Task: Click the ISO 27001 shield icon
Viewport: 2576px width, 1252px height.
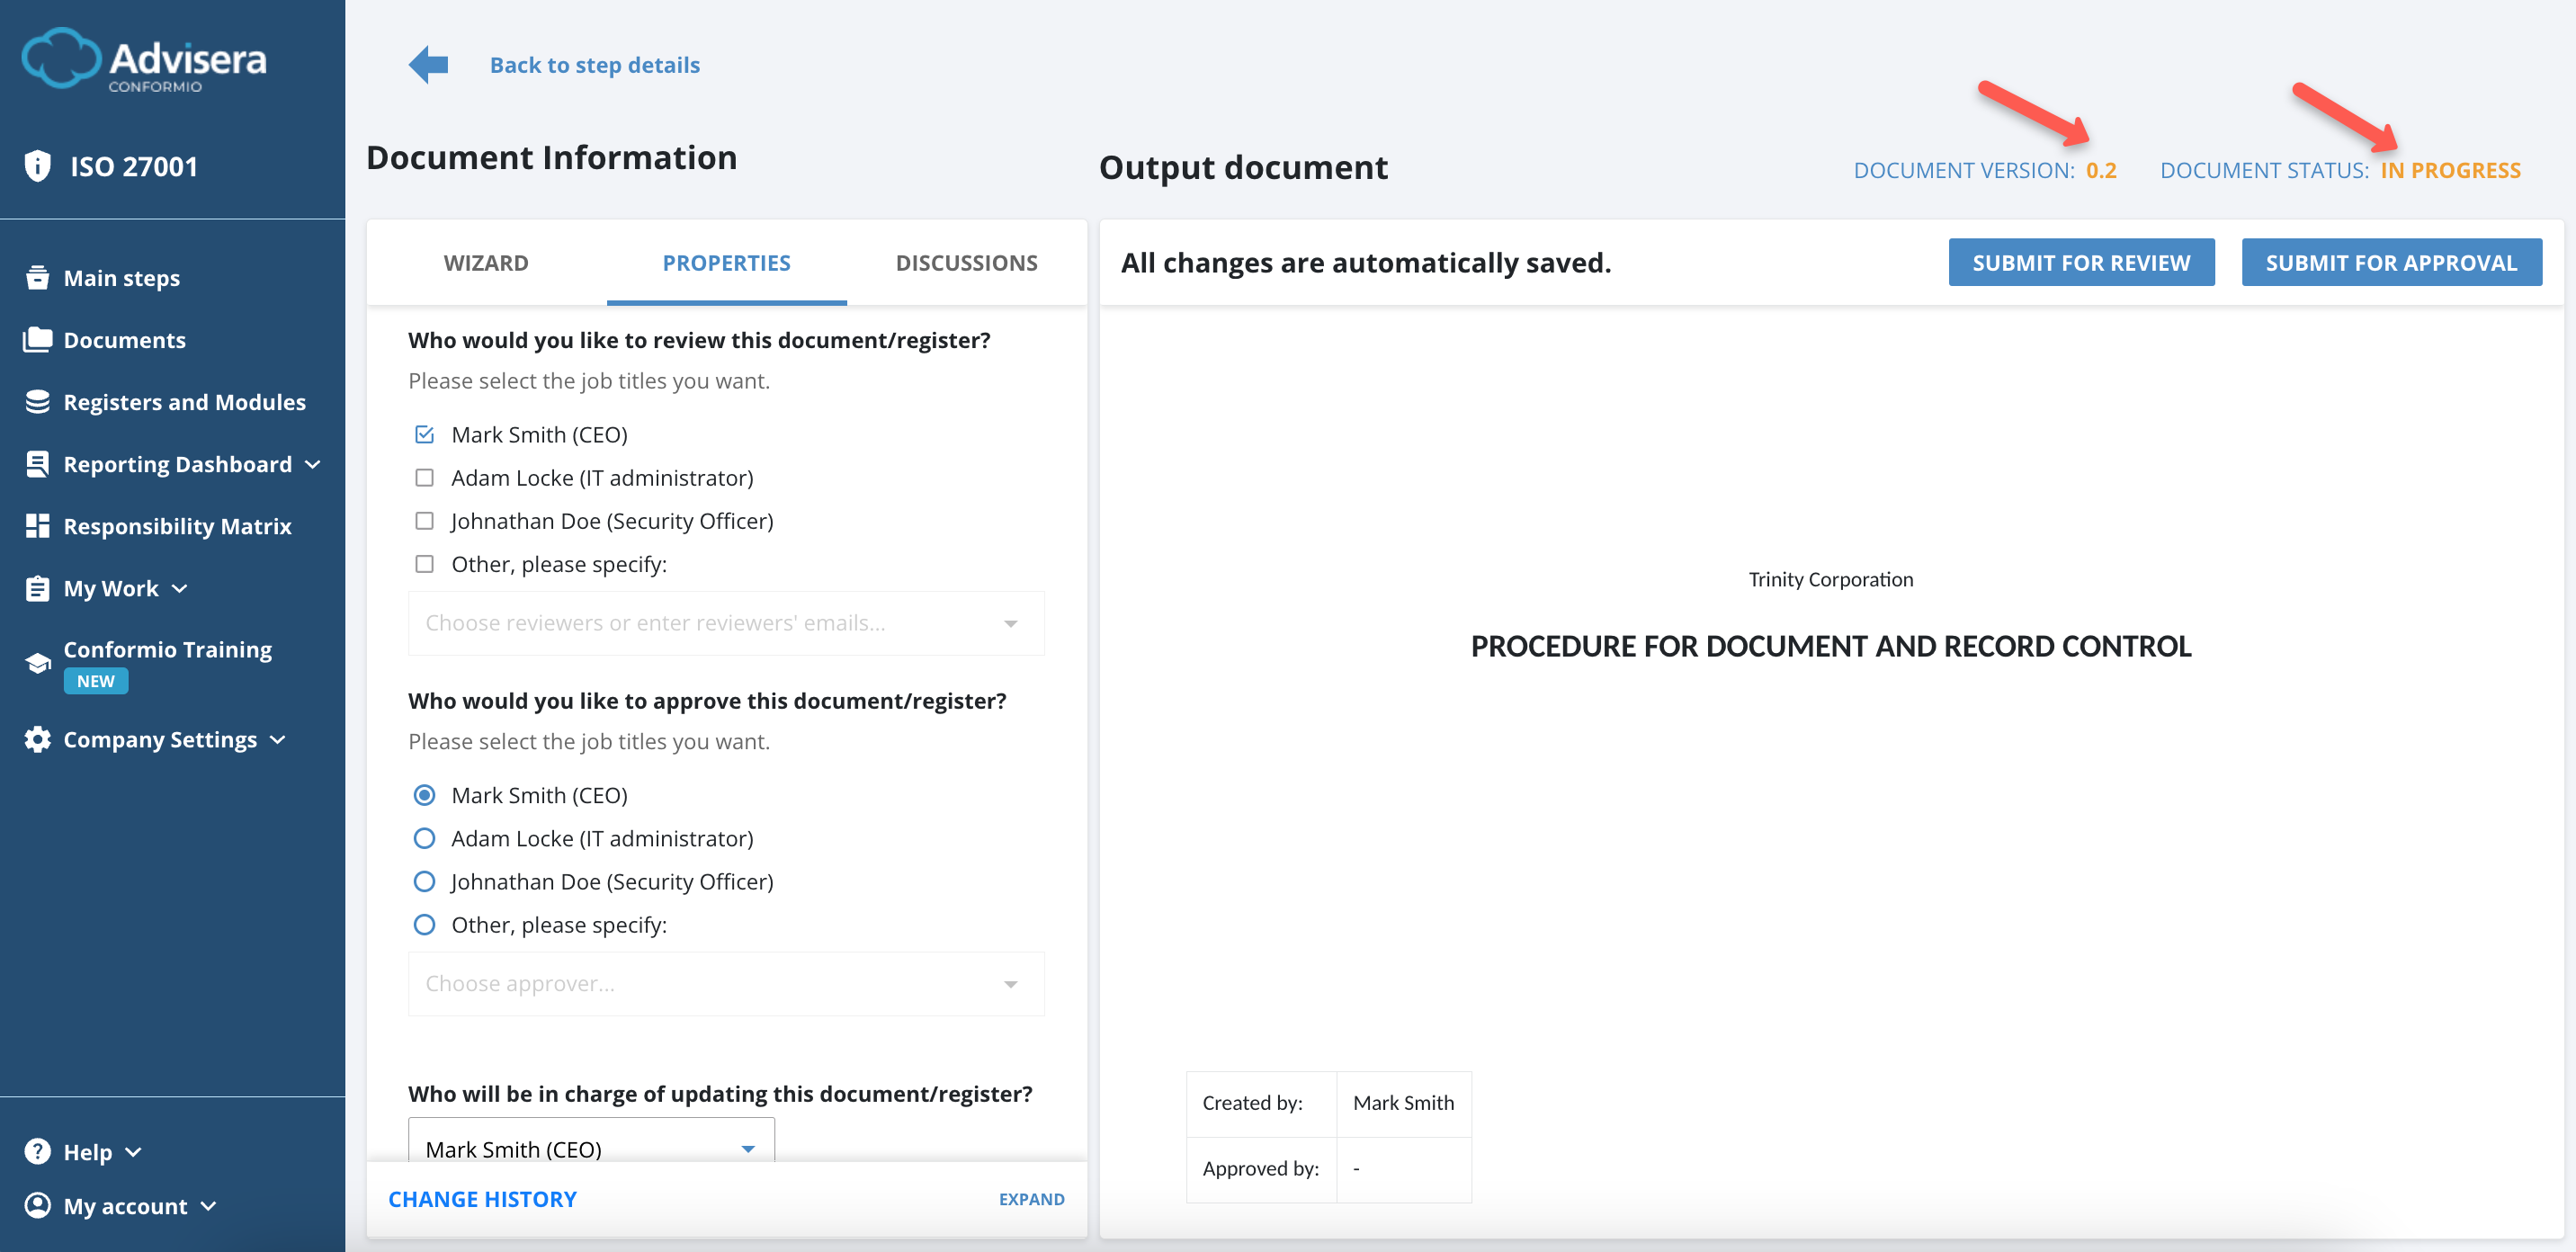Action: (x=37, y=165)
